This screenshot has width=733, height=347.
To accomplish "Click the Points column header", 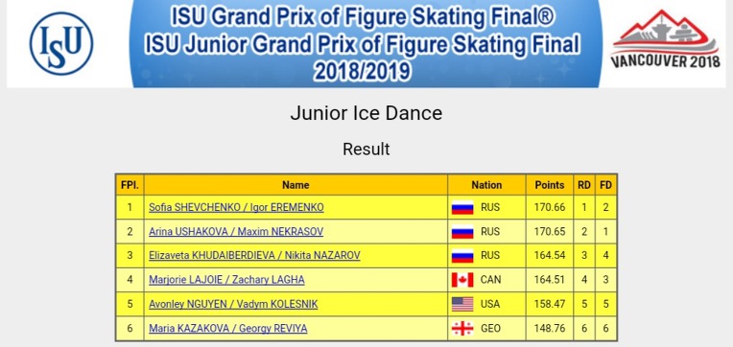I will coord(550,185).
